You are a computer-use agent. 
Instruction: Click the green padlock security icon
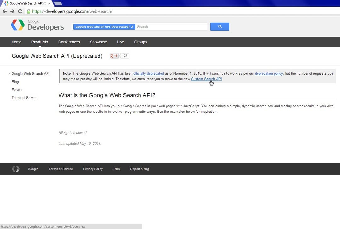tap(29, 11)
